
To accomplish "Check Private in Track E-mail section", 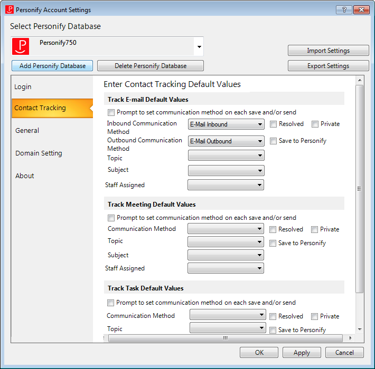I will pos(315,124).
